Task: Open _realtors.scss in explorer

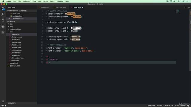Action: [17, 50]
